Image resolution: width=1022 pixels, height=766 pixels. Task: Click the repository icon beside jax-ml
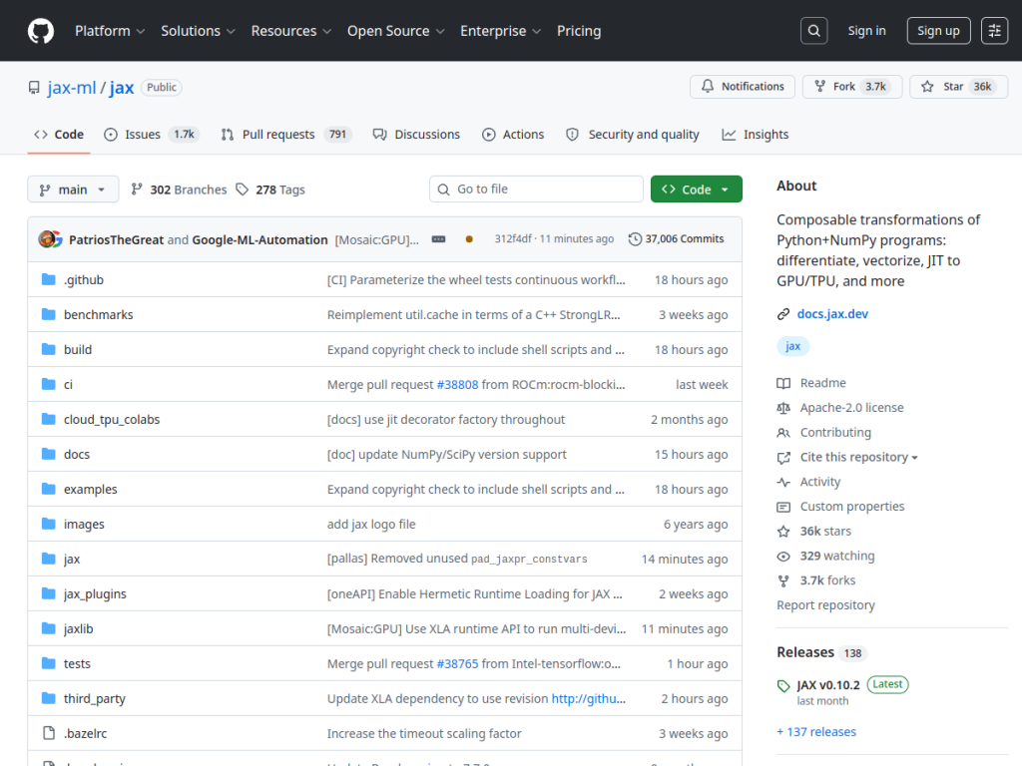(x=34, y=88)
